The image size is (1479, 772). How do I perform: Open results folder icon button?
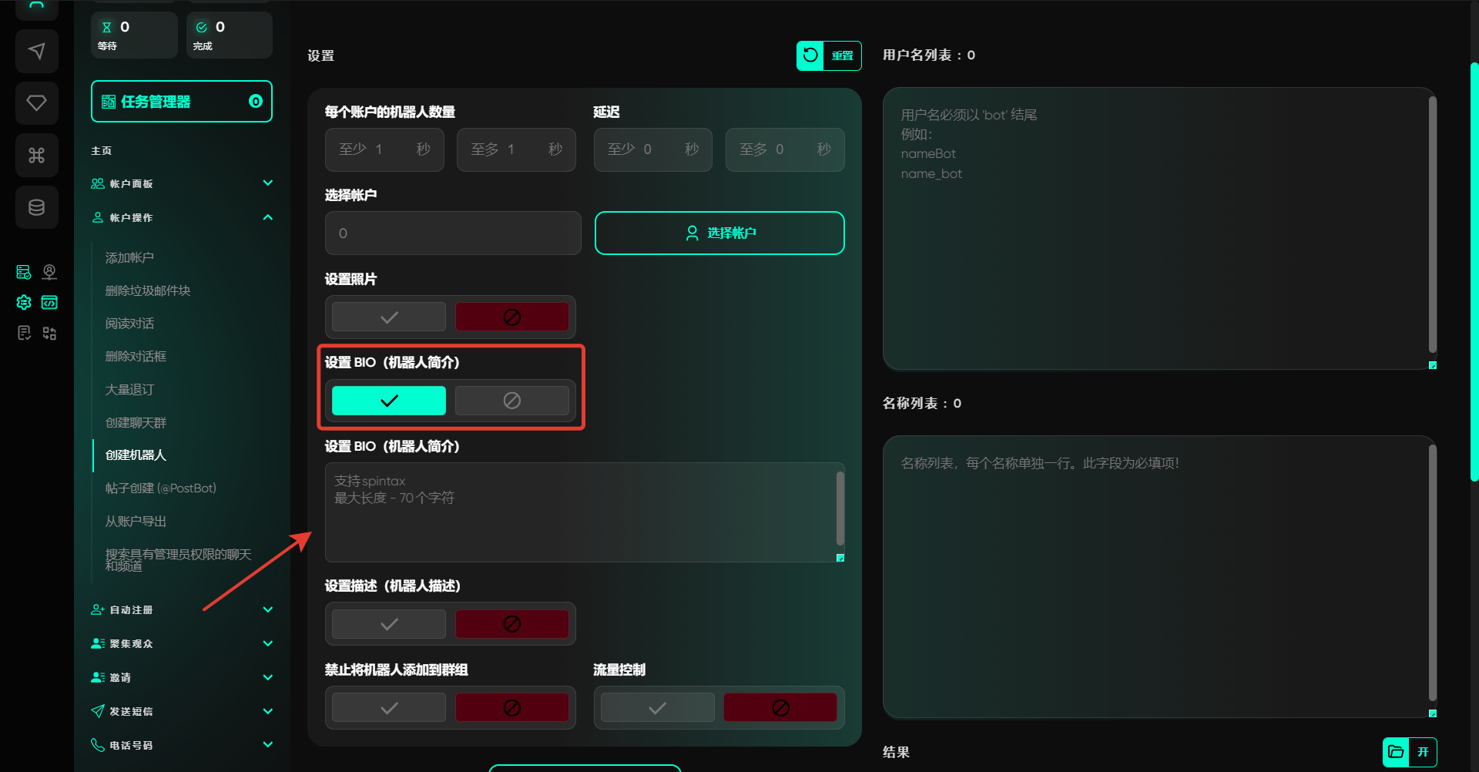1395,751
